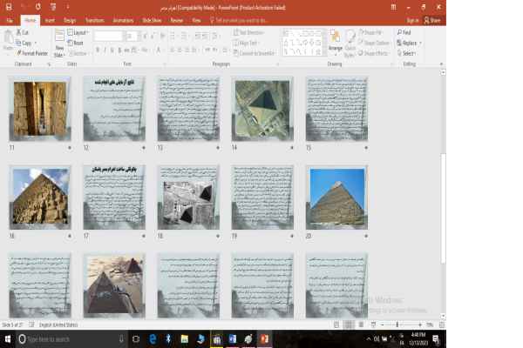523x348 pixels.
Task: Expand the Select dropdown in Editing
Action: coord(408,53)
